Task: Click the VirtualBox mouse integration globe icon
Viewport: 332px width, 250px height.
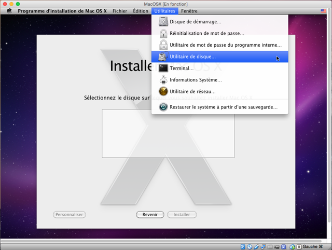Action: pos(293,247)
